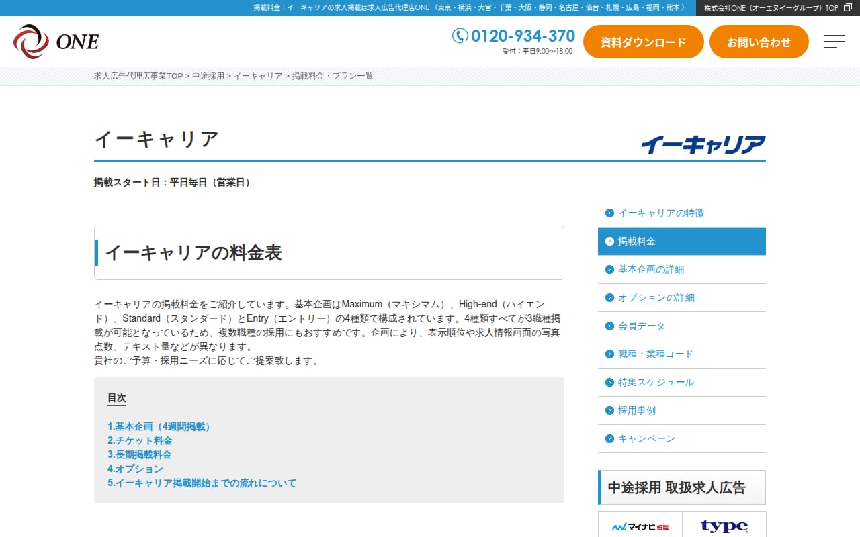Go to 求人広告代理店事業TOP breadcrumb
Viewport: 860px width, 537px height.
[x=138, y=76]
